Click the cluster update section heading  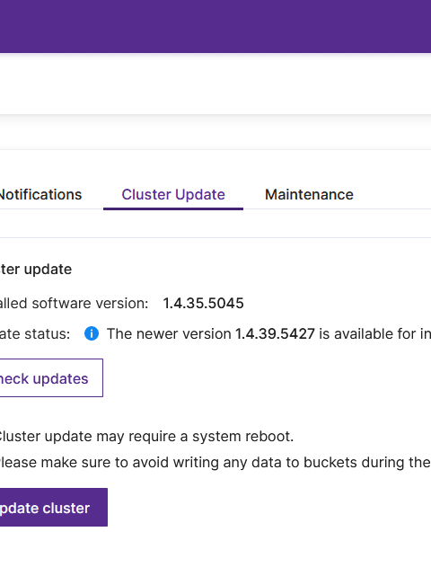36,270
